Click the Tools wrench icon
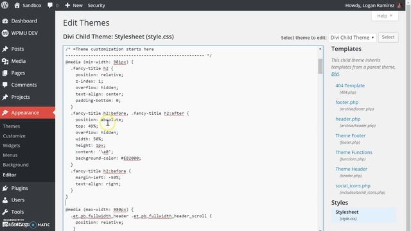 [5, 212]
